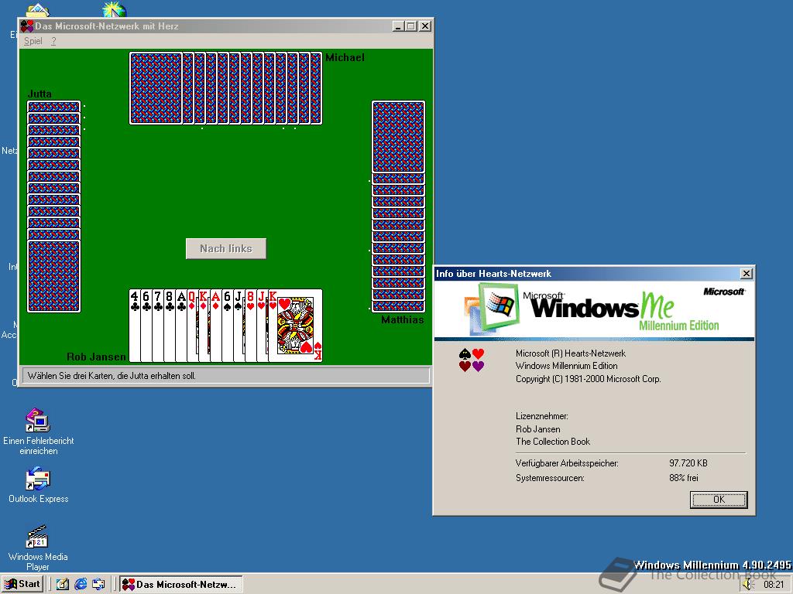Click the Windows Me banner logo
The image size is (793, 594).
pyautogui.click(x=594, y=309)
